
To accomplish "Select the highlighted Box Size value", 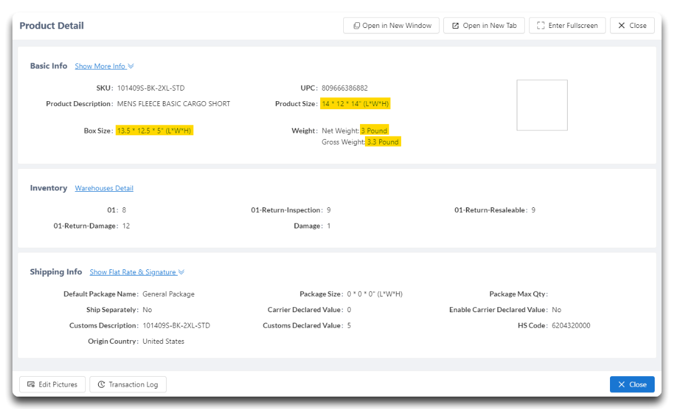I will (x=154, y=130).
